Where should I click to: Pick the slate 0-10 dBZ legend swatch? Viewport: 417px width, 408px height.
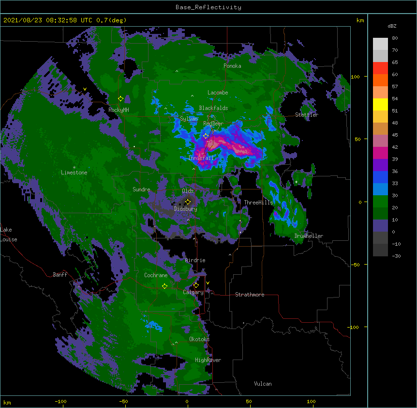380,226
